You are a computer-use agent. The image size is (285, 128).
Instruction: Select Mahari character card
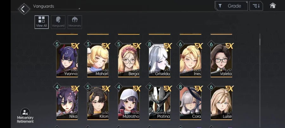[98, 60]
